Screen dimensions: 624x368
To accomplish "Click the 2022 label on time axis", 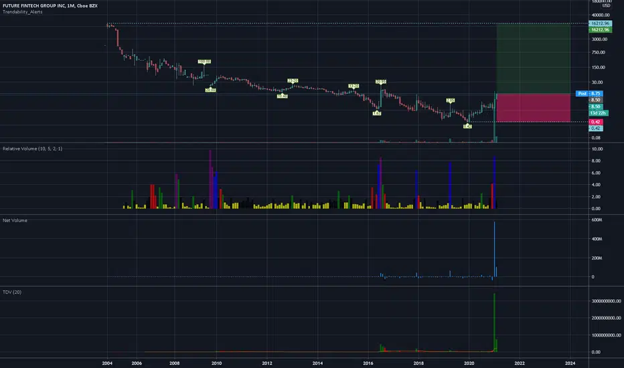I will [x=520, y=363].
